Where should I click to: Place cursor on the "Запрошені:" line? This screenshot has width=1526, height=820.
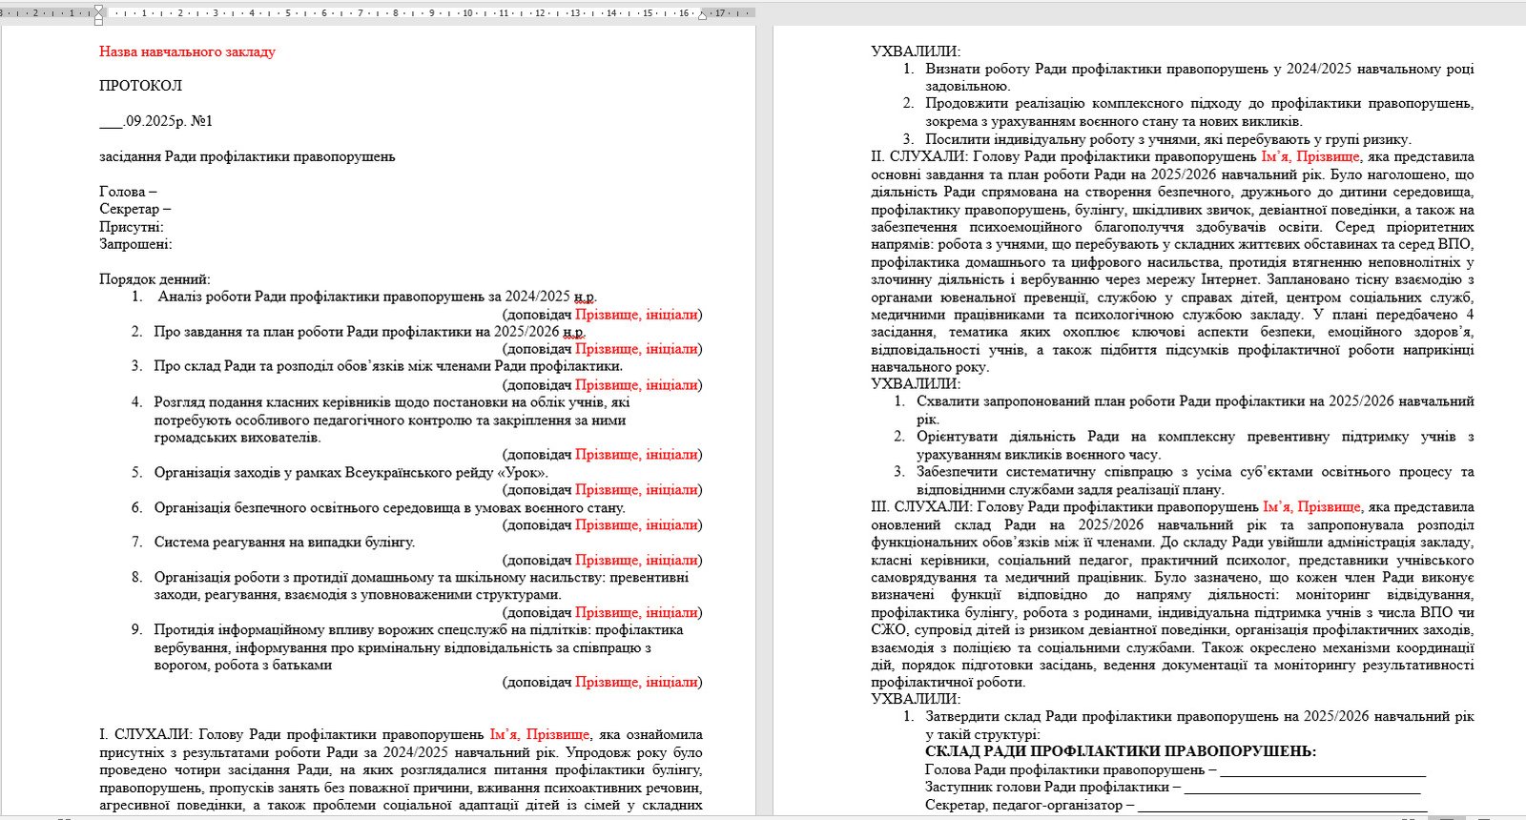tap(135, 244)
